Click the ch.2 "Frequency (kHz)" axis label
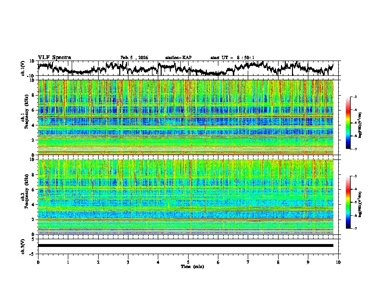381x294 pixels. 26,191
